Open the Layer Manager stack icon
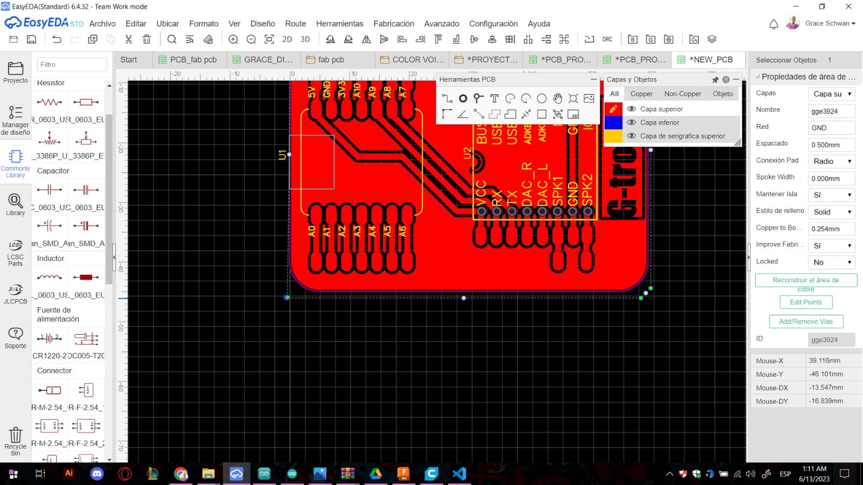Viewport: 863px width, 485px height. [712, 39]
